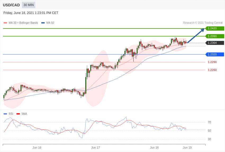Click the 9MA legend color swatch
This screenshot has width=225, height=152.
pyautogui.click(x=18, y=114)
